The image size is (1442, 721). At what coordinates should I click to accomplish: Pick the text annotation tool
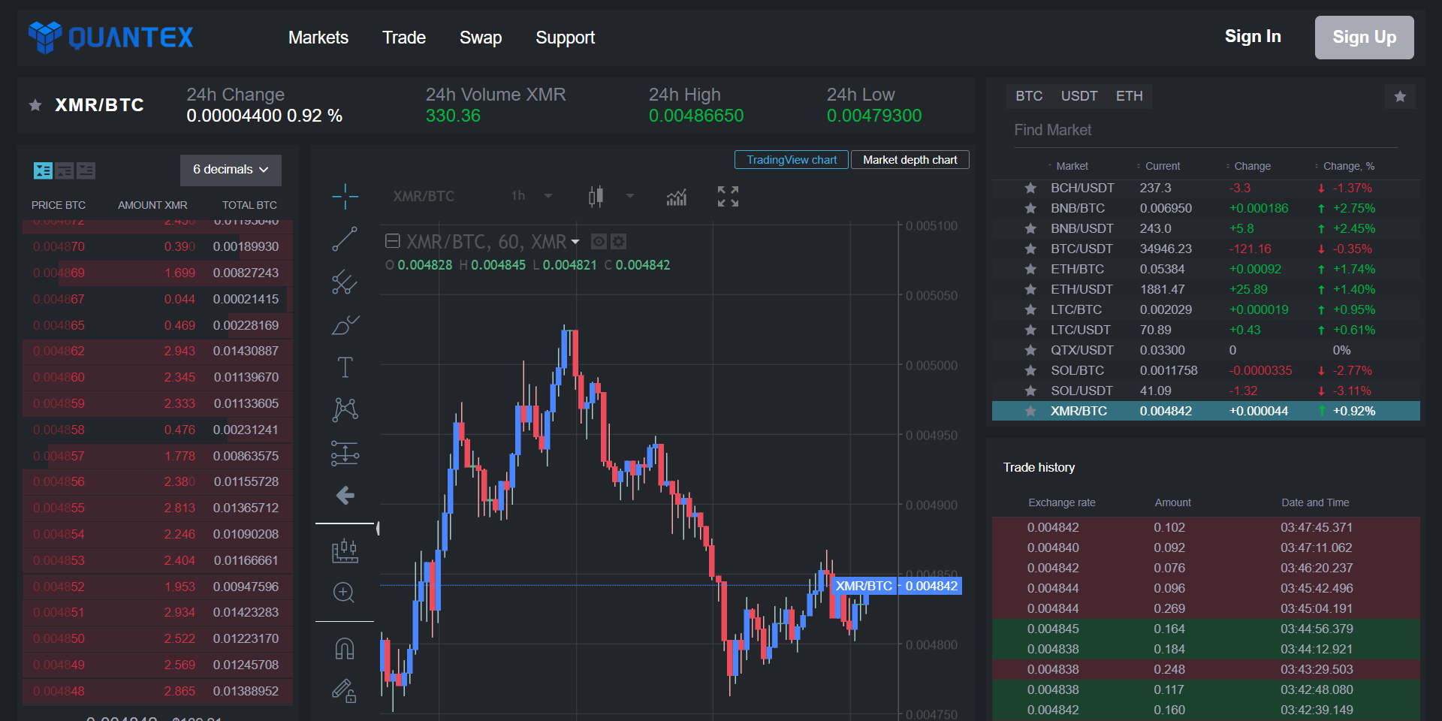(x=345, y=367)
